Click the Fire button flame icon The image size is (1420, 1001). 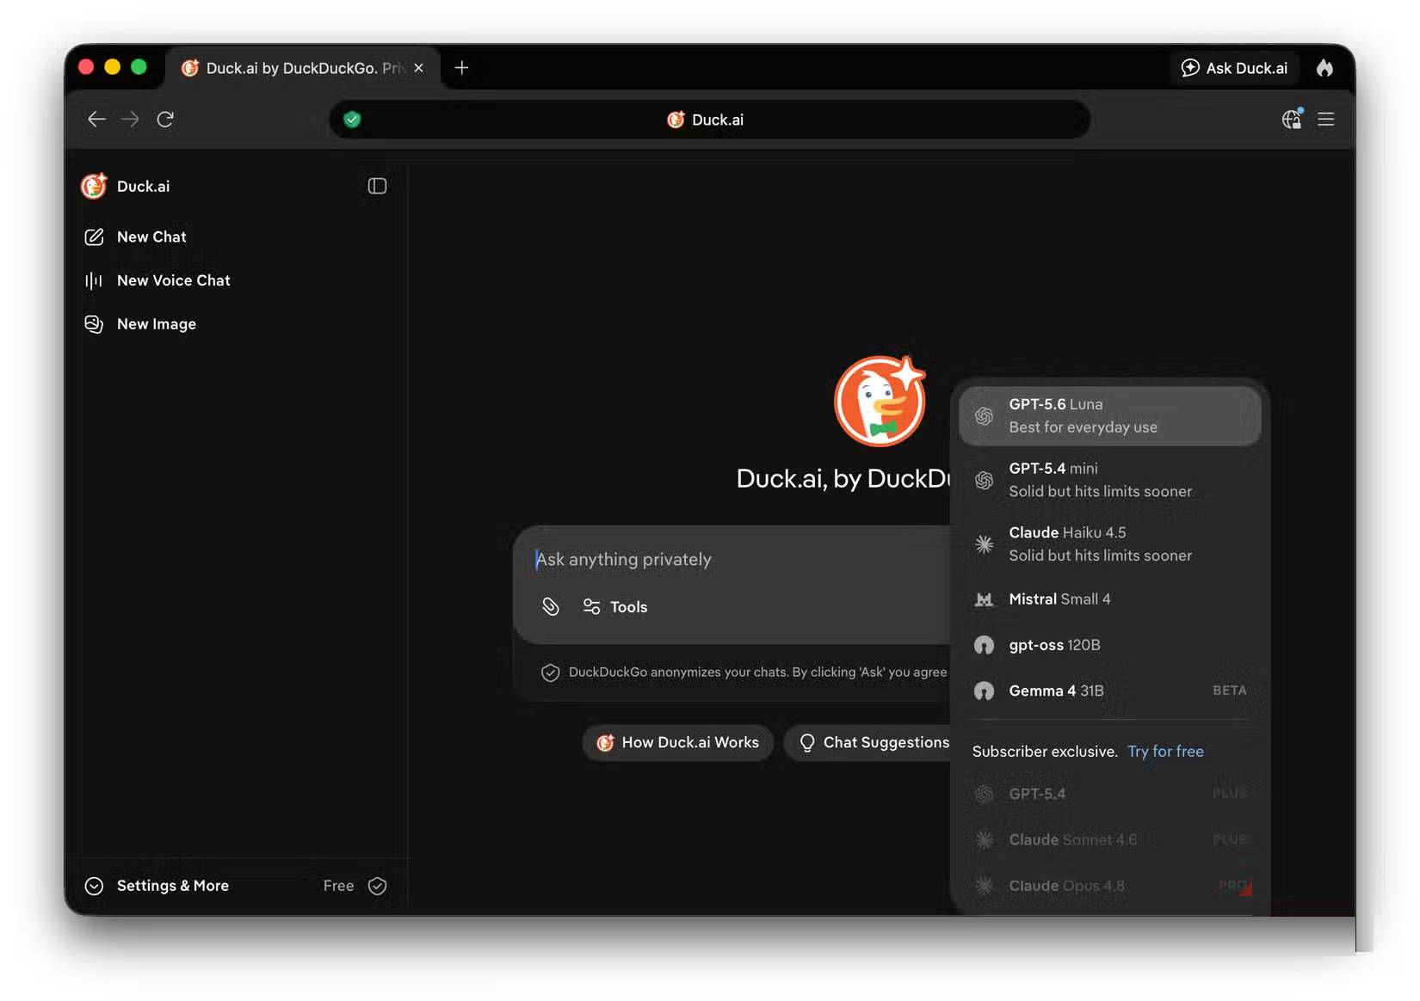click(x=1324, y=68)
